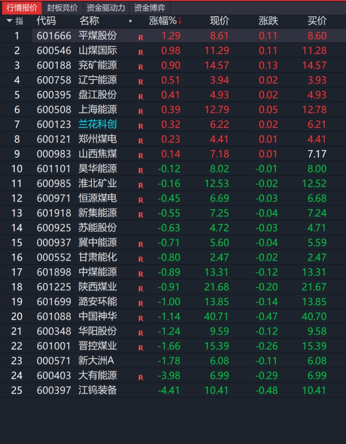Select stock name 新大洲A
346x444 pixels.
click(x=97, y=360)
